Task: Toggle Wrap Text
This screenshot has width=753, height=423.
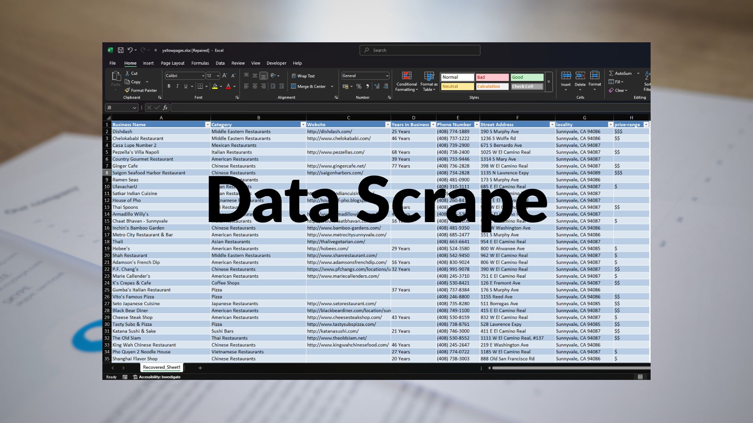Action: point(303,76)
